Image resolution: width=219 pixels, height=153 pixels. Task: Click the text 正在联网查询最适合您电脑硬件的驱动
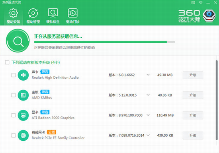pyautogui.click(x=65, y=48)
